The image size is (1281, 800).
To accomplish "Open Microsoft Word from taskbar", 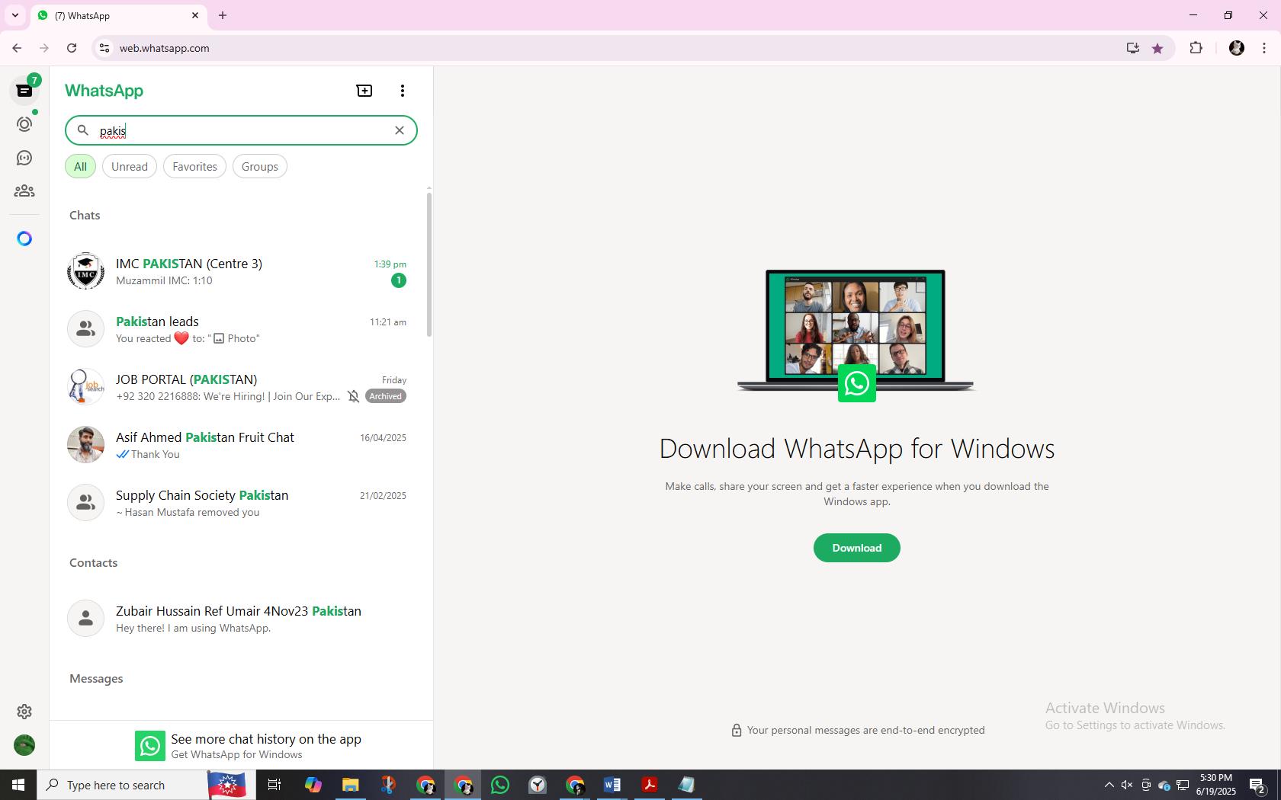I will [612, 785].
